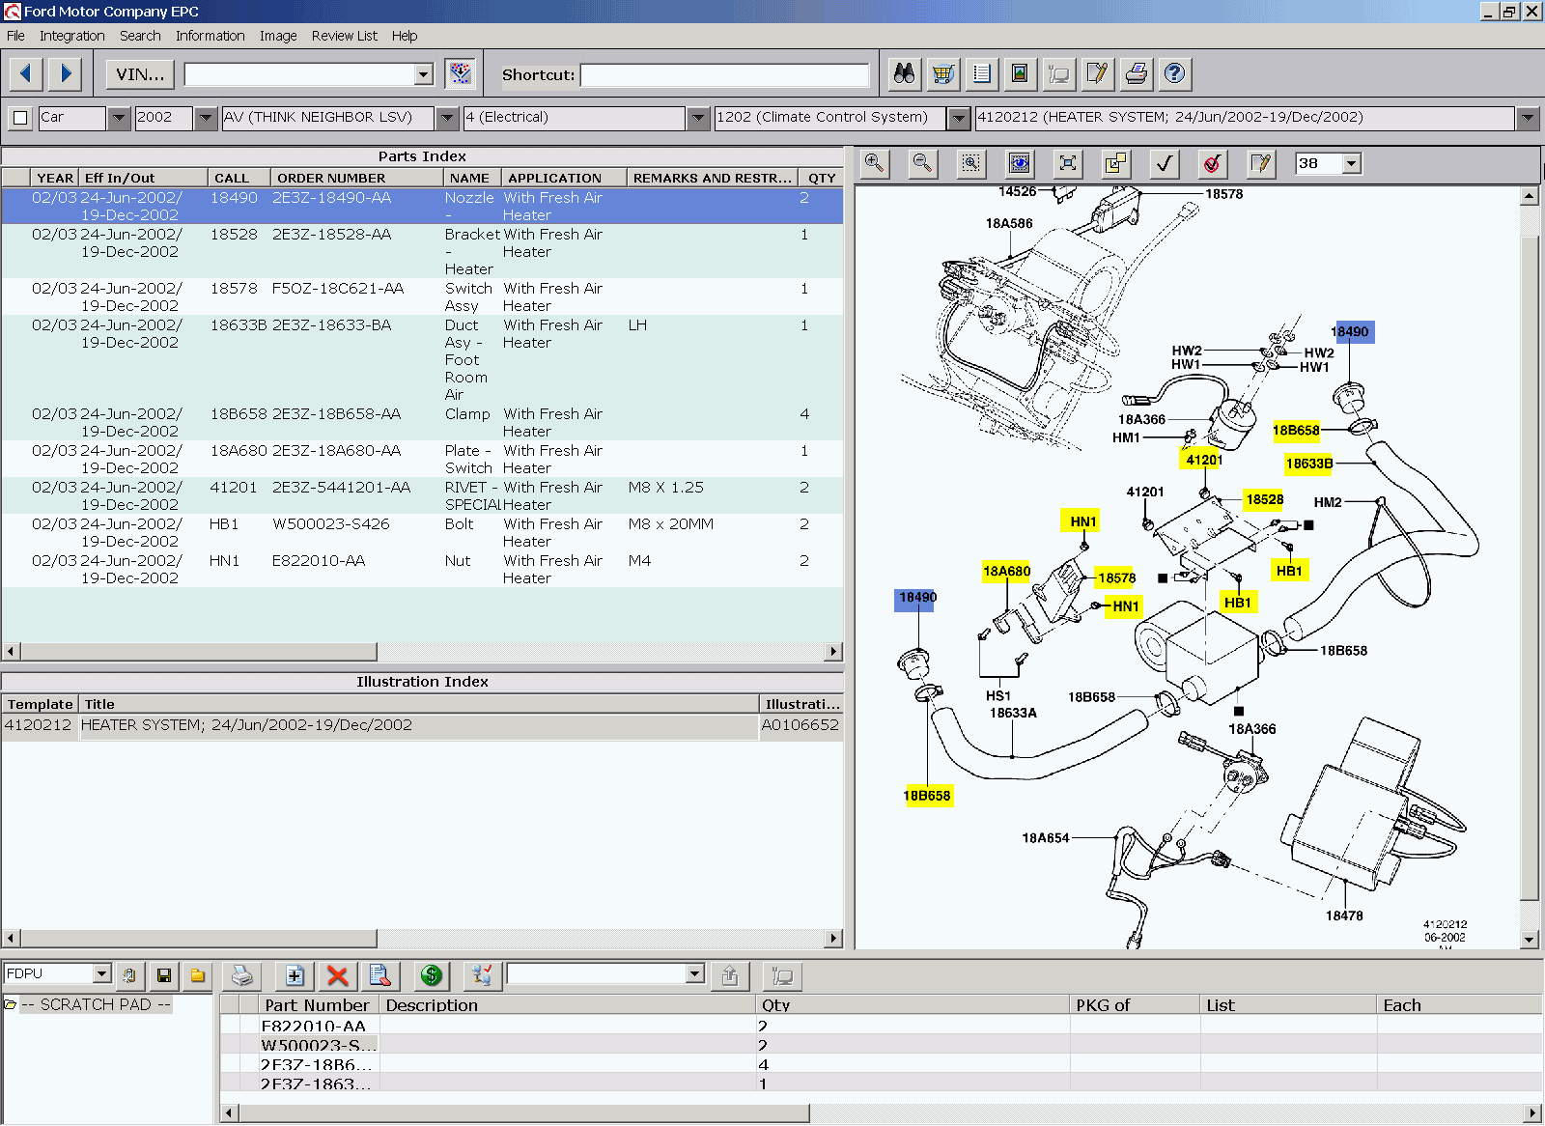1545x1126 pixels.
Task: Click the Part Number column header
Action: tap(317, 1005)
